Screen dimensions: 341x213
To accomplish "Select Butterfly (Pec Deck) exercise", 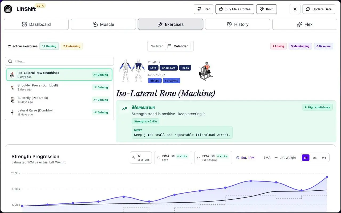I will (x=59, y=100).
